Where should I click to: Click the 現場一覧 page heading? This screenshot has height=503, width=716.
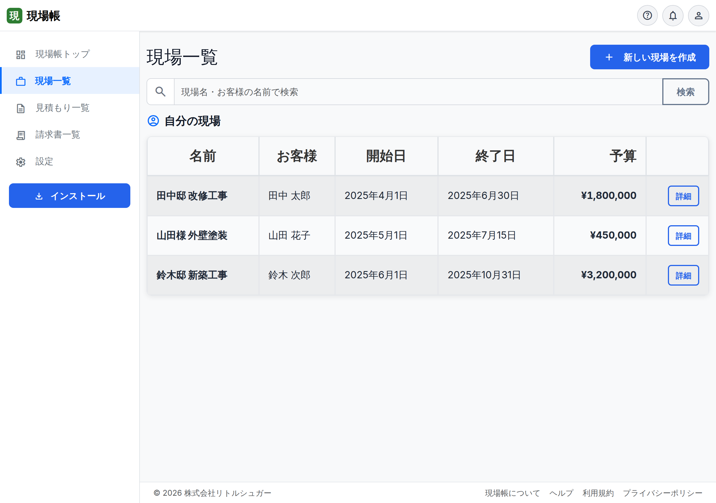point(182,57)
